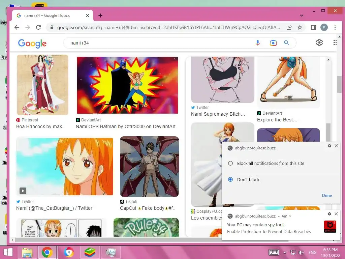345x259 pixels.
Task: Go to Google home via logo
Action: tap(32, 44)
